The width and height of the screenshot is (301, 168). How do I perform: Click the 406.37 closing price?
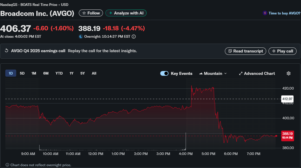(16, 29)
